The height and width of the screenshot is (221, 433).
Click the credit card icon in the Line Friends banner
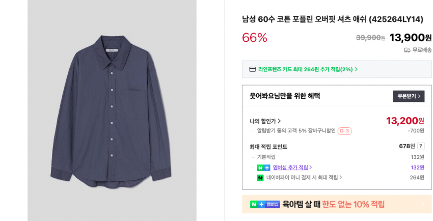click(x=252, y=69)
